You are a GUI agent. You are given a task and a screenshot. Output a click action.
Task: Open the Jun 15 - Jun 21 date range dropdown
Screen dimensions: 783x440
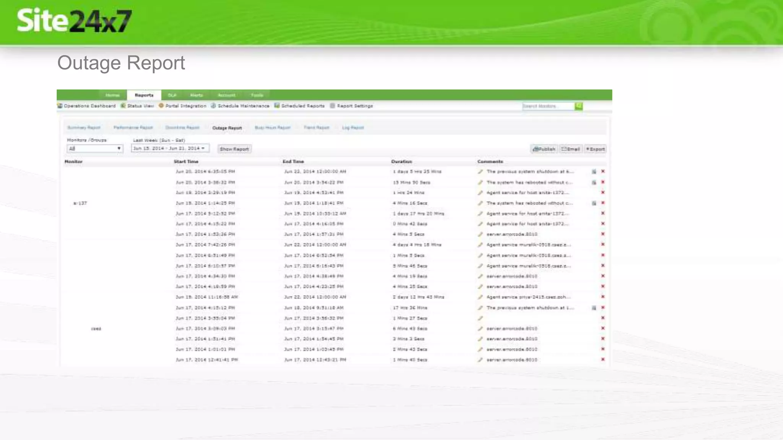170,148
